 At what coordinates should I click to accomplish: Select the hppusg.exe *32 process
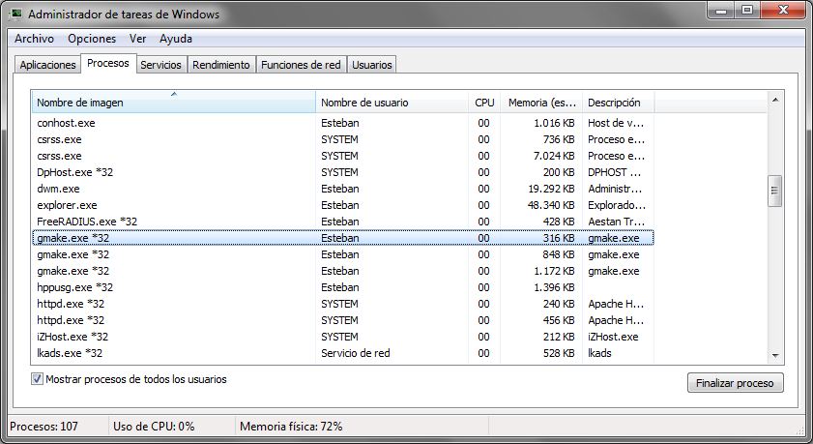(343, 287)
